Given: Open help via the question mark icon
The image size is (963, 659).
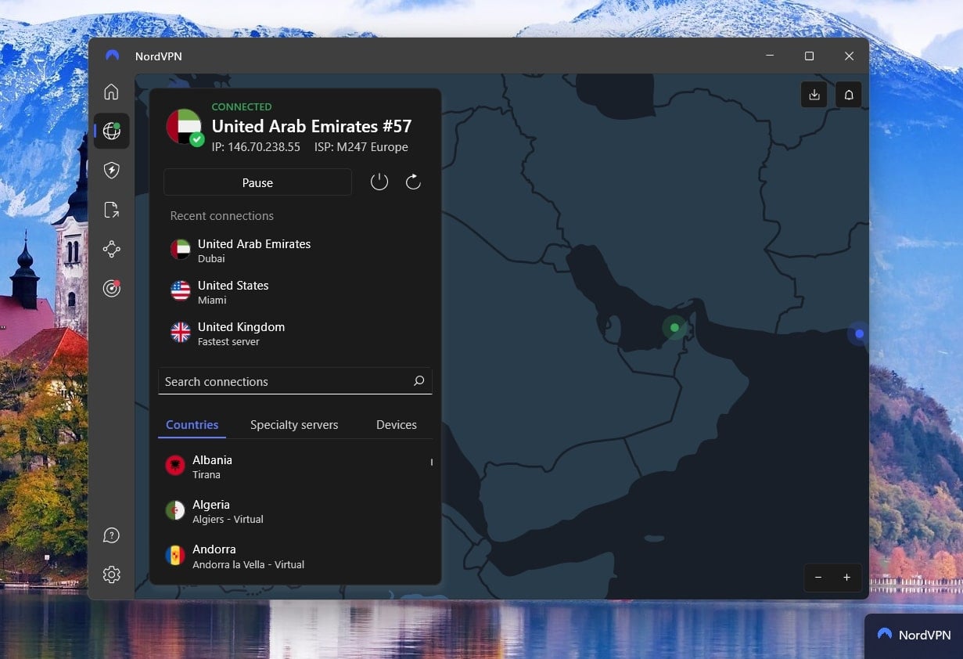Looking at the screenshot, I should [x=111, y=535].
